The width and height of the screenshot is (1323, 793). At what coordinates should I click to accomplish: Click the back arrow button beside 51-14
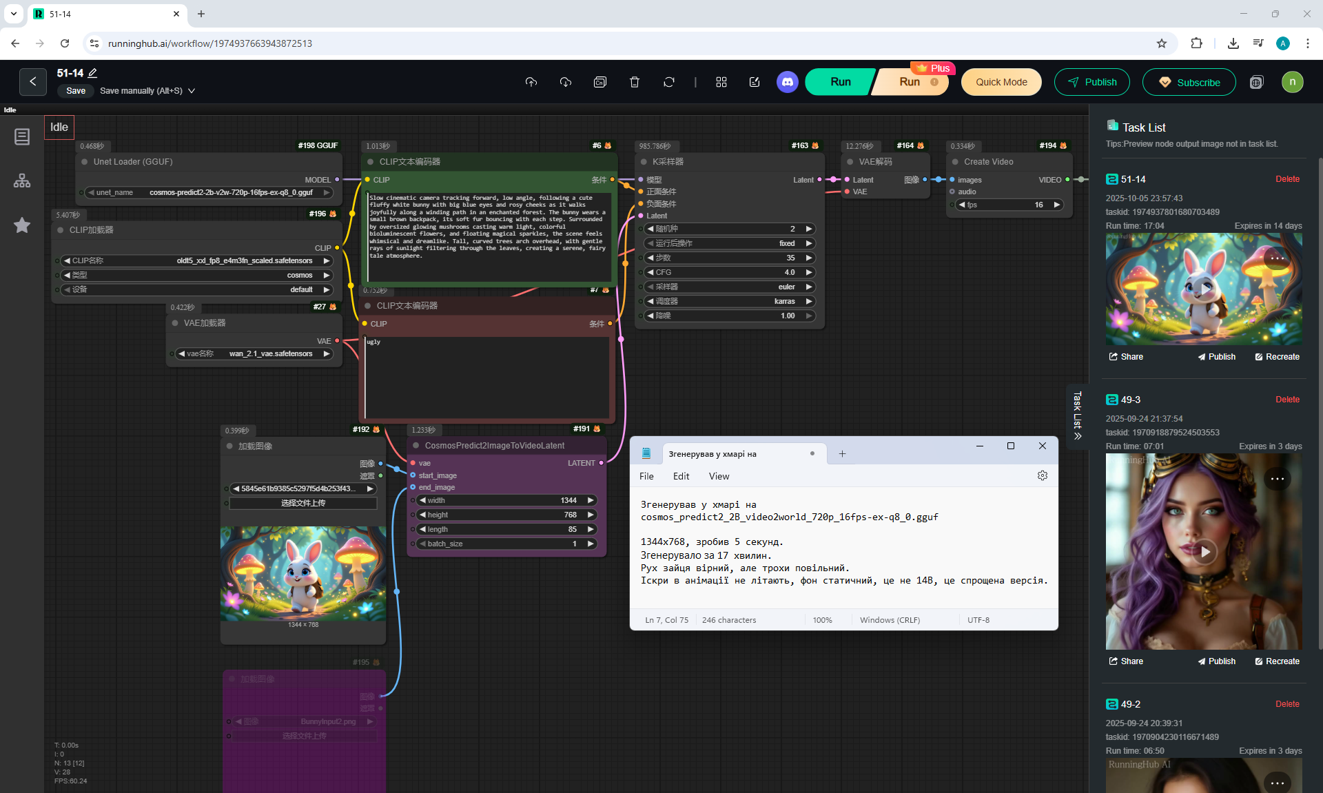pyautogui.click(x=33, y=82)
